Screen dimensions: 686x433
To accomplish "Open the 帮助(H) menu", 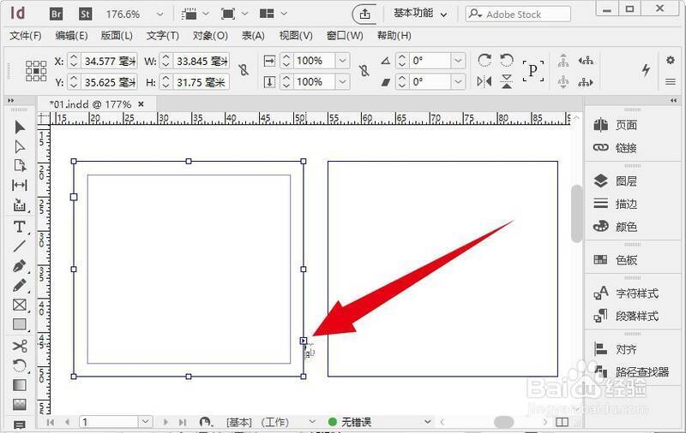I will click(x=394, y=36).
